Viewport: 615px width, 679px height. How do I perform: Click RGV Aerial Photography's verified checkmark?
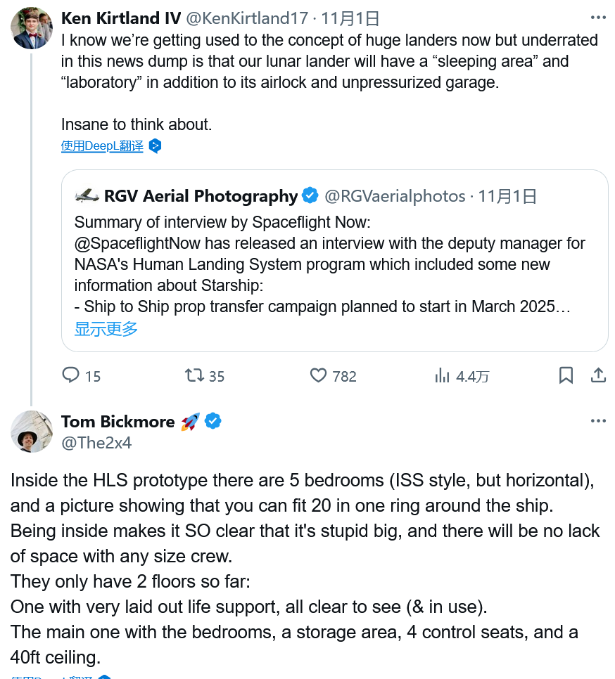coord(310,195)
